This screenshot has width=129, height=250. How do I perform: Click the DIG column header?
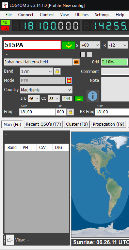point(61,148)
